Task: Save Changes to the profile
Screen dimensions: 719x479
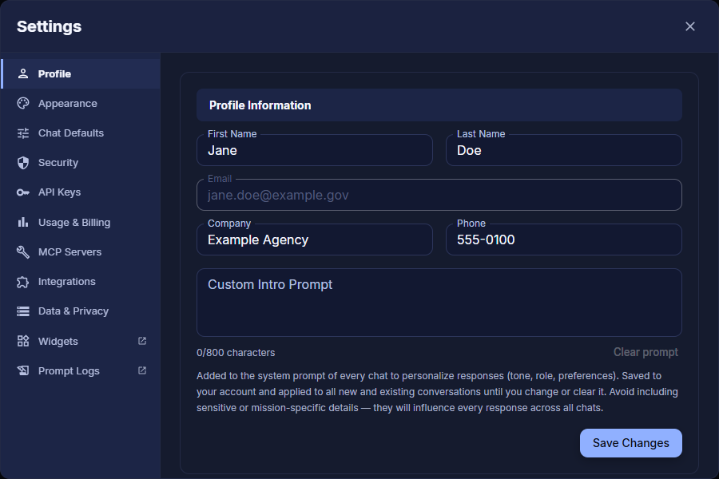Action: pos(630,443)
